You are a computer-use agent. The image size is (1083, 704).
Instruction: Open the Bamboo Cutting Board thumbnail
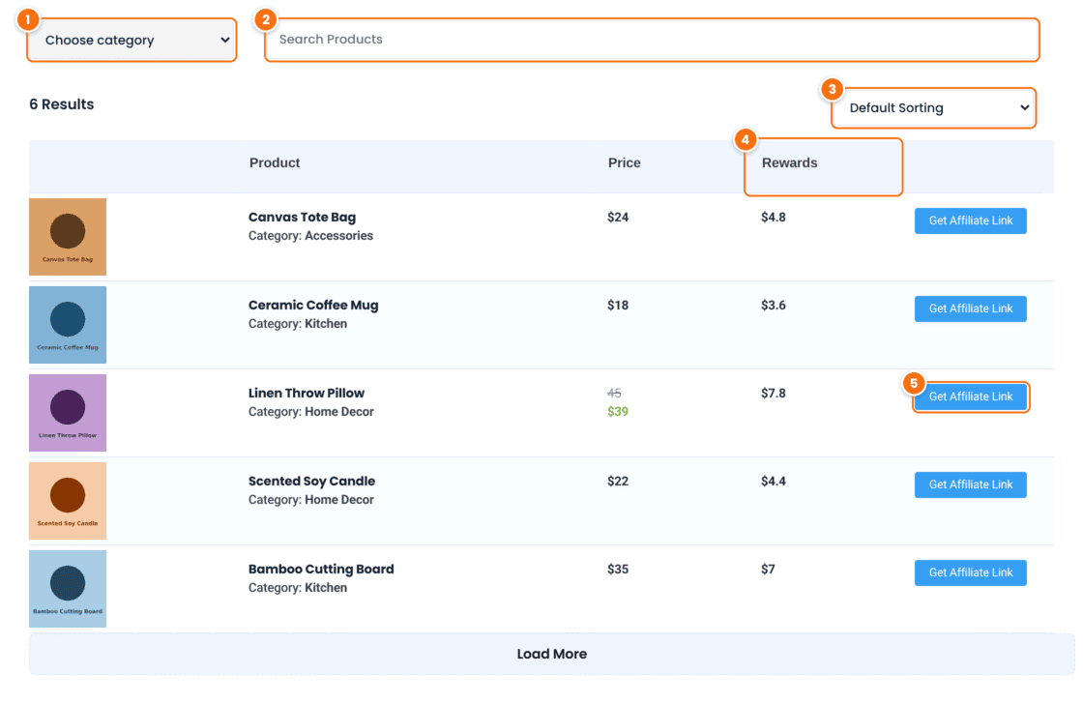[68, 589]
